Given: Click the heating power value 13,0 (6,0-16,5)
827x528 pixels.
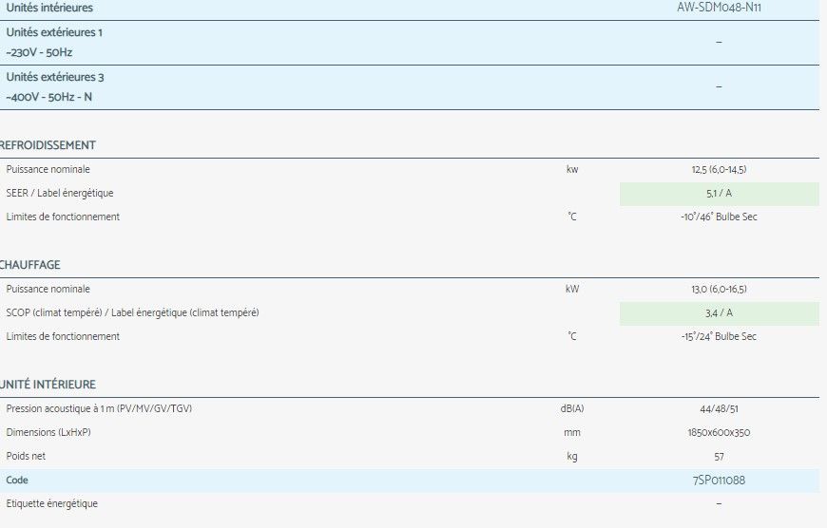Looking at the screenshot, I should [x=719, y=289].
